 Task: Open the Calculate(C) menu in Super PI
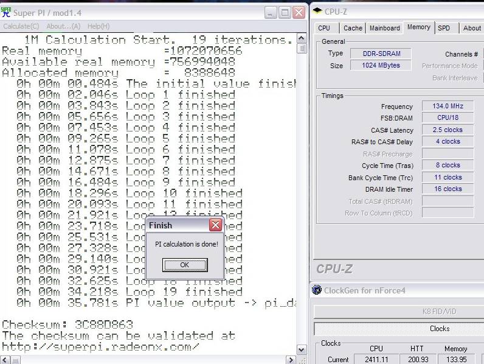[21, 26]
